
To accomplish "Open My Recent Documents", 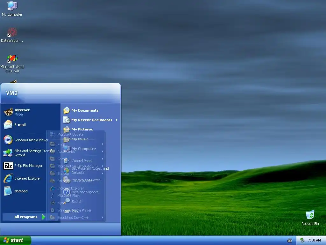I will coord(91,120).
